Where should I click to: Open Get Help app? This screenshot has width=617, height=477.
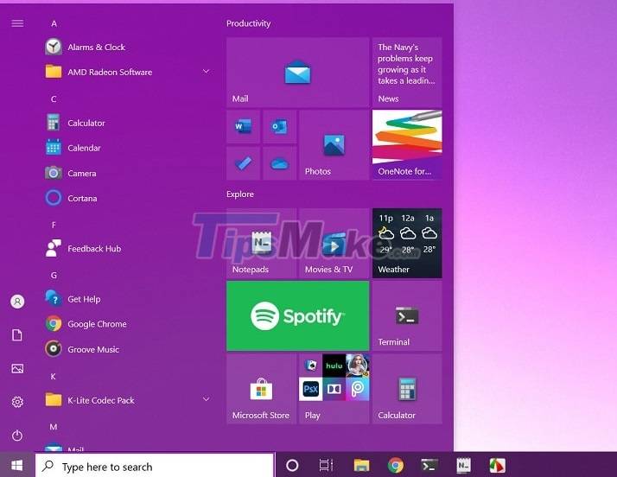[128, 299]
